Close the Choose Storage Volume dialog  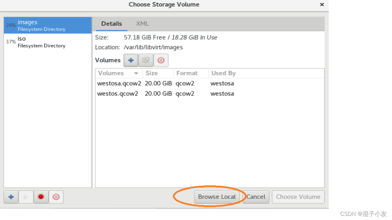coord(322,4)
